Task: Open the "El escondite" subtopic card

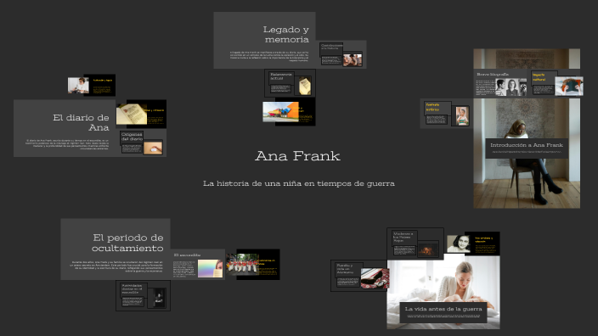Action: pos(197,265)
